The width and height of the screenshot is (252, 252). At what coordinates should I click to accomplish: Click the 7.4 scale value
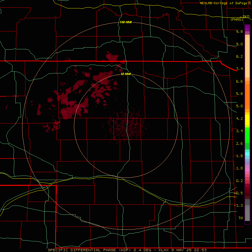tap(239, 69)
